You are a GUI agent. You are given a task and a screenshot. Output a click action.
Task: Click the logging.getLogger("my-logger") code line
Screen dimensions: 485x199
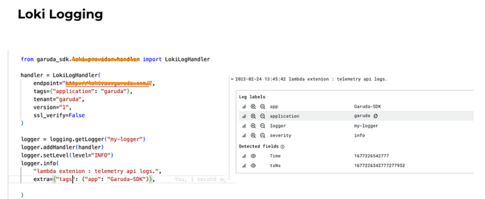[83, 139]
